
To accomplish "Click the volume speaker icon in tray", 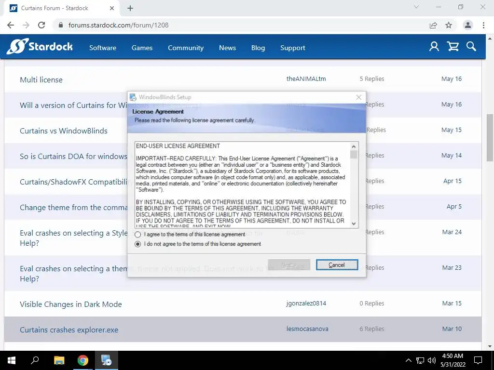I will tap(431, 360).
